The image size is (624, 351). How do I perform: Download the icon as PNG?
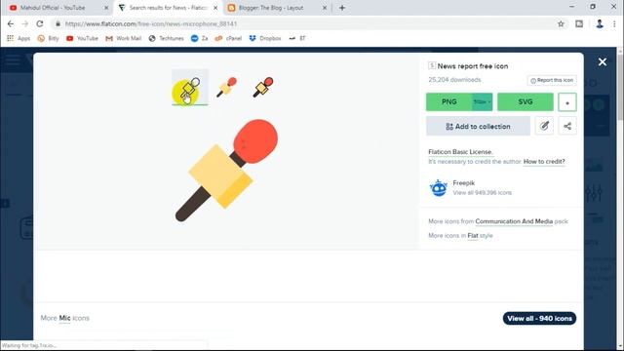[448, 101]
